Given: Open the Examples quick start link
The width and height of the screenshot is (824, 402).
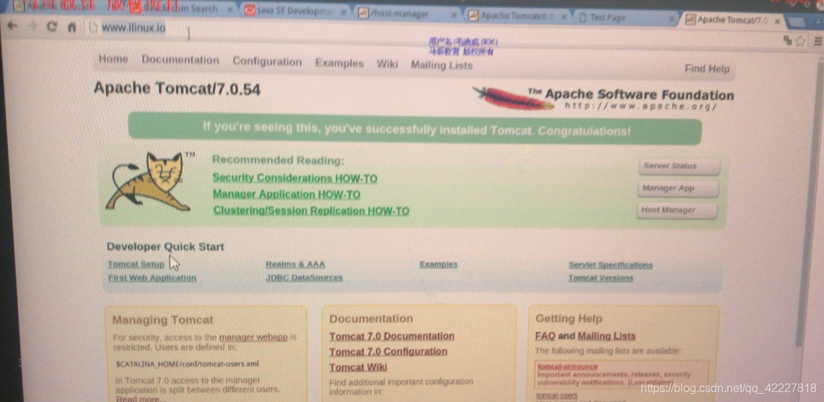Looking at the screenshot, I should click(438, 264).
